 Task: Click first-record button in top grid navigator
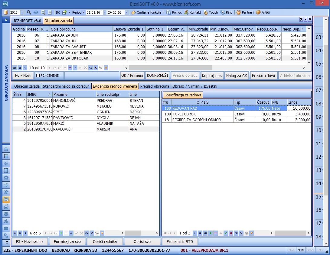(x=15, y=68)
